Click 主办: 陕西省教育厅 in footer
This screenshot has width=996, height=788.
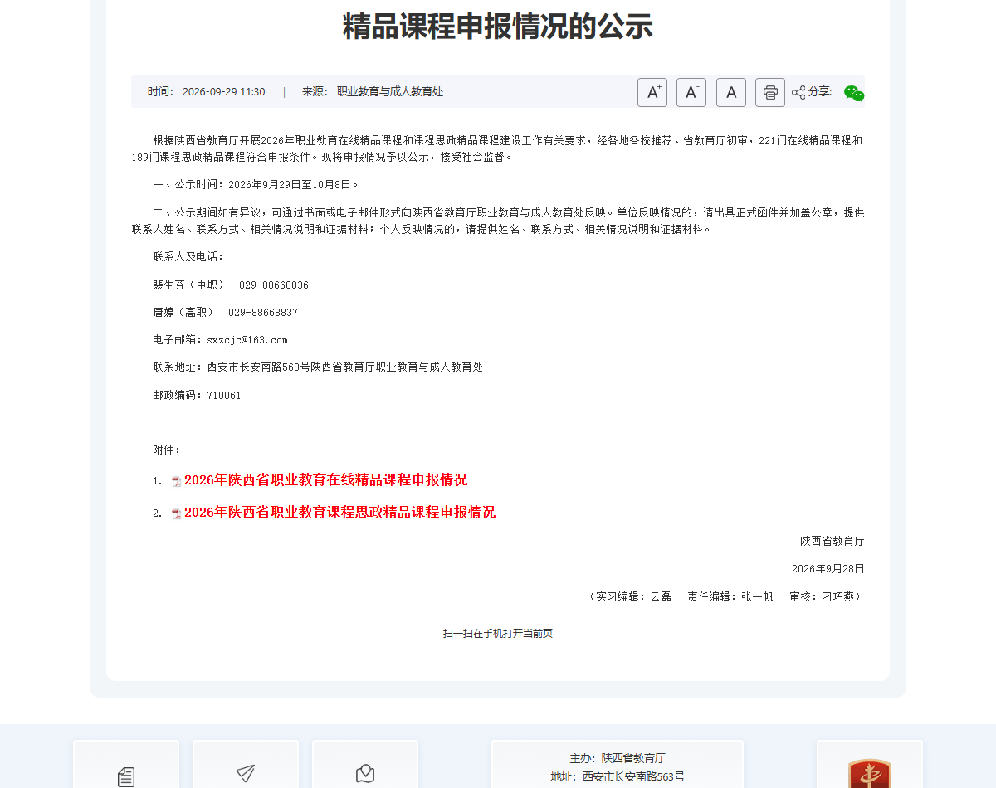point(618,758)
